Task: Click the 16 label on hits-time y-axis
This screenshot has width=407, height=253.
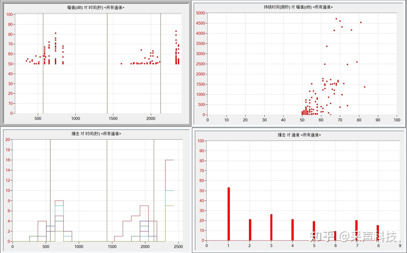Action: [x=8, y=160]
